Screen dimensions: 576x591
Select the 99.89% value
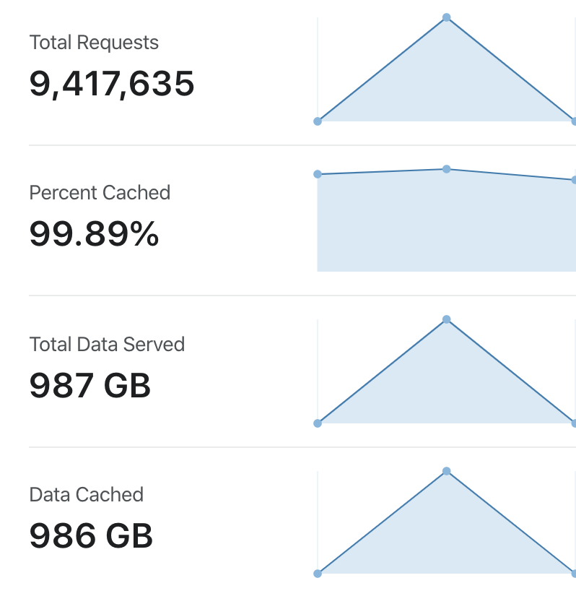(x=94, y=234)
